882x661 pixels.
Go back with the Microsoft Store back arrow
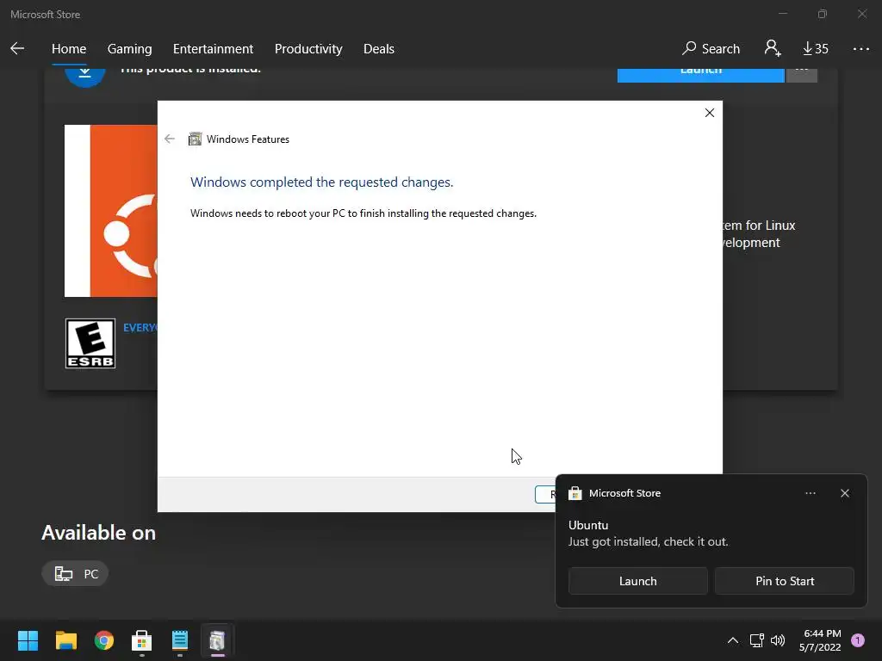pyautogui.click(x=17, y=49)
